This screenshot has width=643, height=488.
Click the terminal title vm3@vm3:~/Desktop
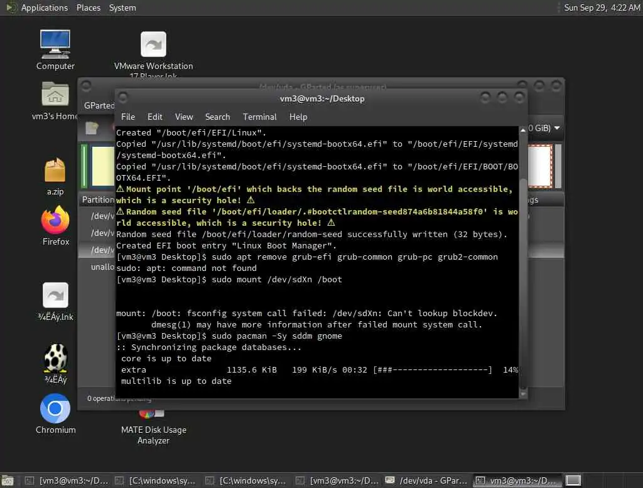tap(322, 98)
